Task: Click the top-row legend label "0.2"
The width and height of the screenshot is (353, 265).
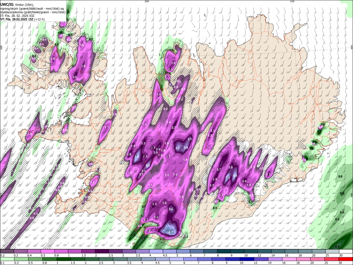Action: pos(2,255)
